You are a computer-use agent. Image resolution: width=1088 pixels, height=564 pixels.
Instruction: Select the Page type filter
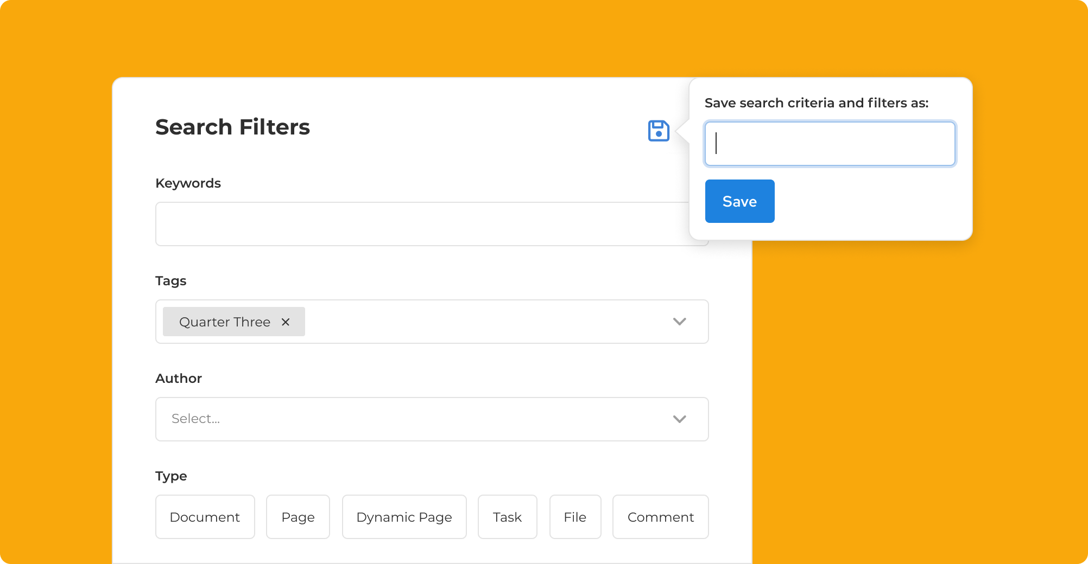pyautogui.click(x=298, y=517)
